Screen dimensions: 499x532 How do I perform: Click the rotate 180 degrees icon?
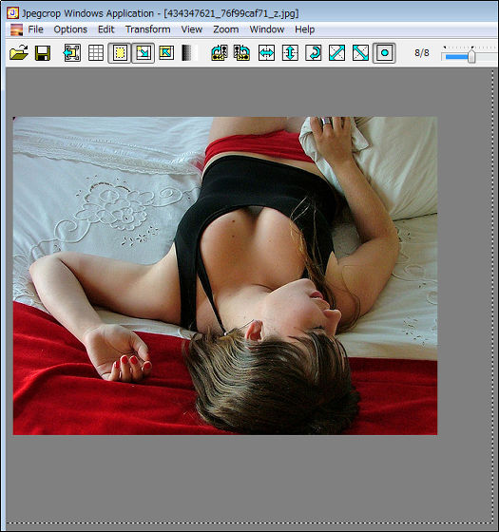(x=314, y=53)
